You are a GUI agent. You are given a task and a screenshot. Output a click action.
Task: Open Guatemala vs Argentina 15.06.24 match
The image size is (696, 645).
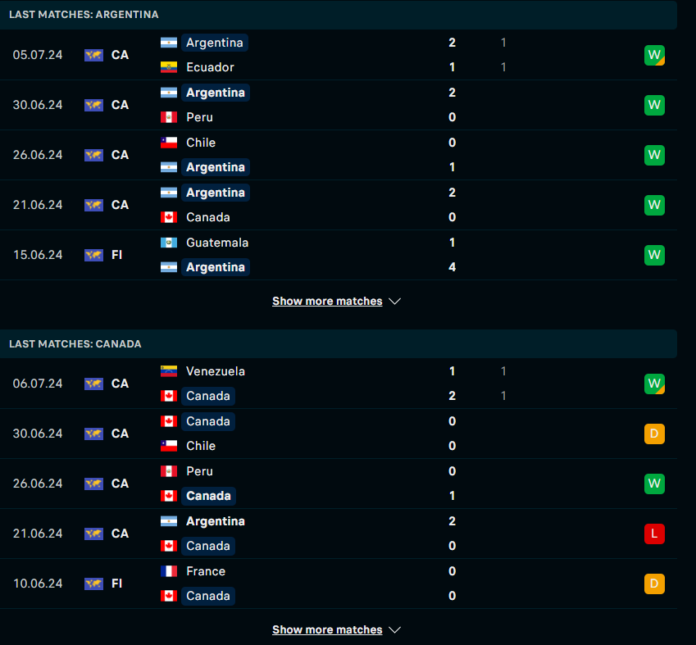click(x=328, y=255)
